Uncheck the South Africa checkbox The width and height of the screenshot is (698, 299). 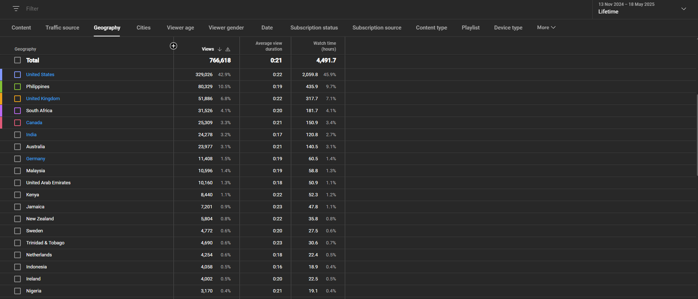click(17, 111)
